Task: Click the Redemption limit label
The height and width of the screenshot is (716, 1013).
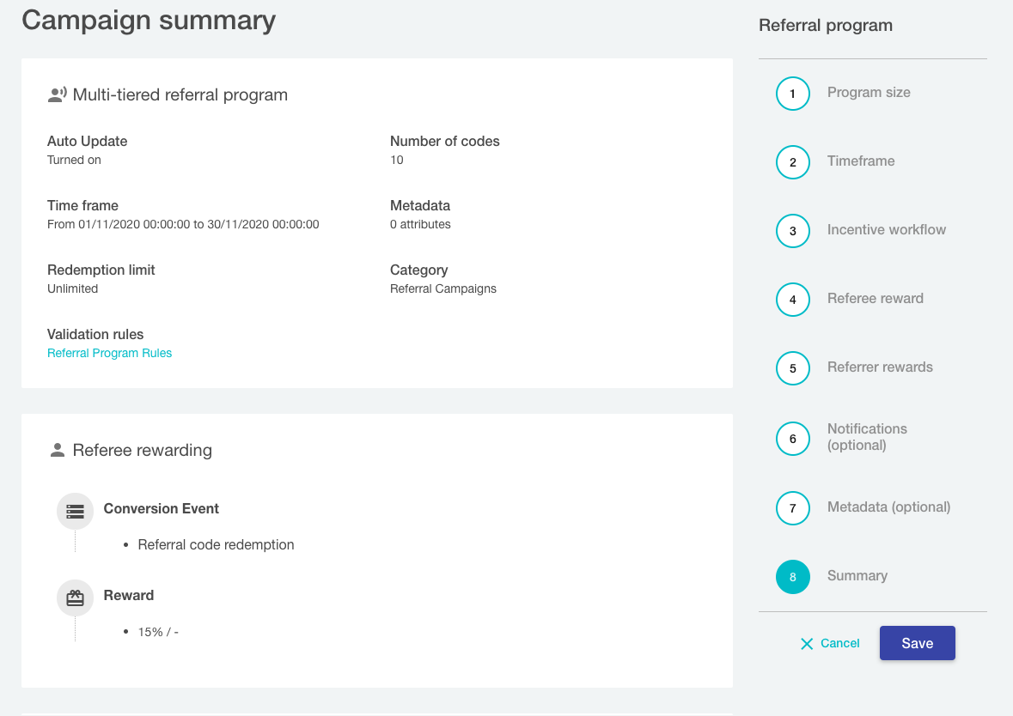Action: coord(101,270)
